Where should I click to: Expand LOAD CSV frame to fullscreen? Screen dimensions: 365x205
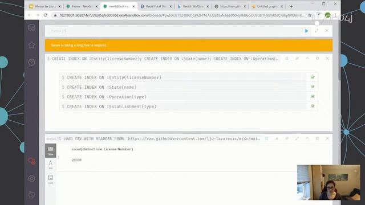tap(297, 138)
